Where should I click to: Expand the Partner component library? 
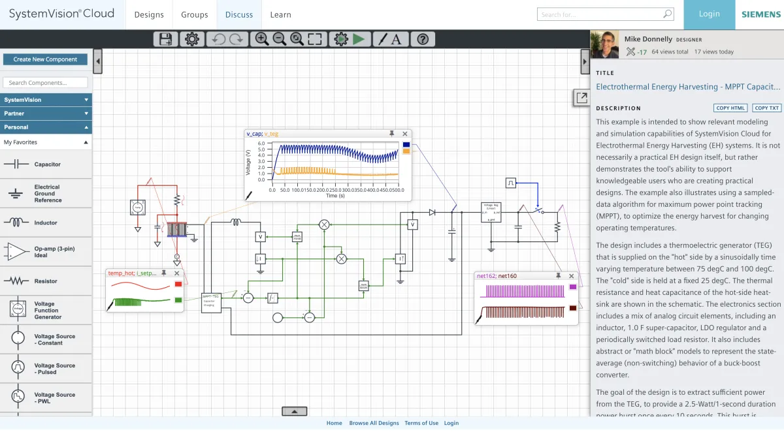tap(46, 114)
